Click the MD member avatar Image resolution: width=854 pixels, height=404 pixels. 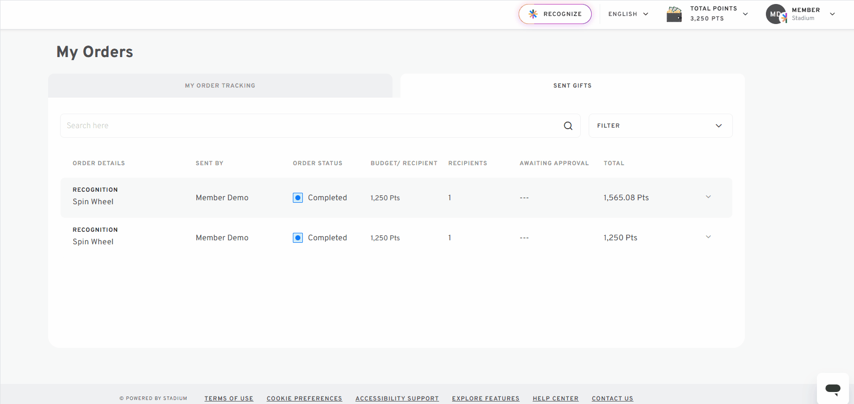point(776,14)
